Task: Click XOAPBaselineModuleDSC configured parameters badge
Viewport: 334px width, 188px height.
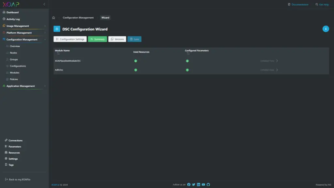Action: [187, 61]
